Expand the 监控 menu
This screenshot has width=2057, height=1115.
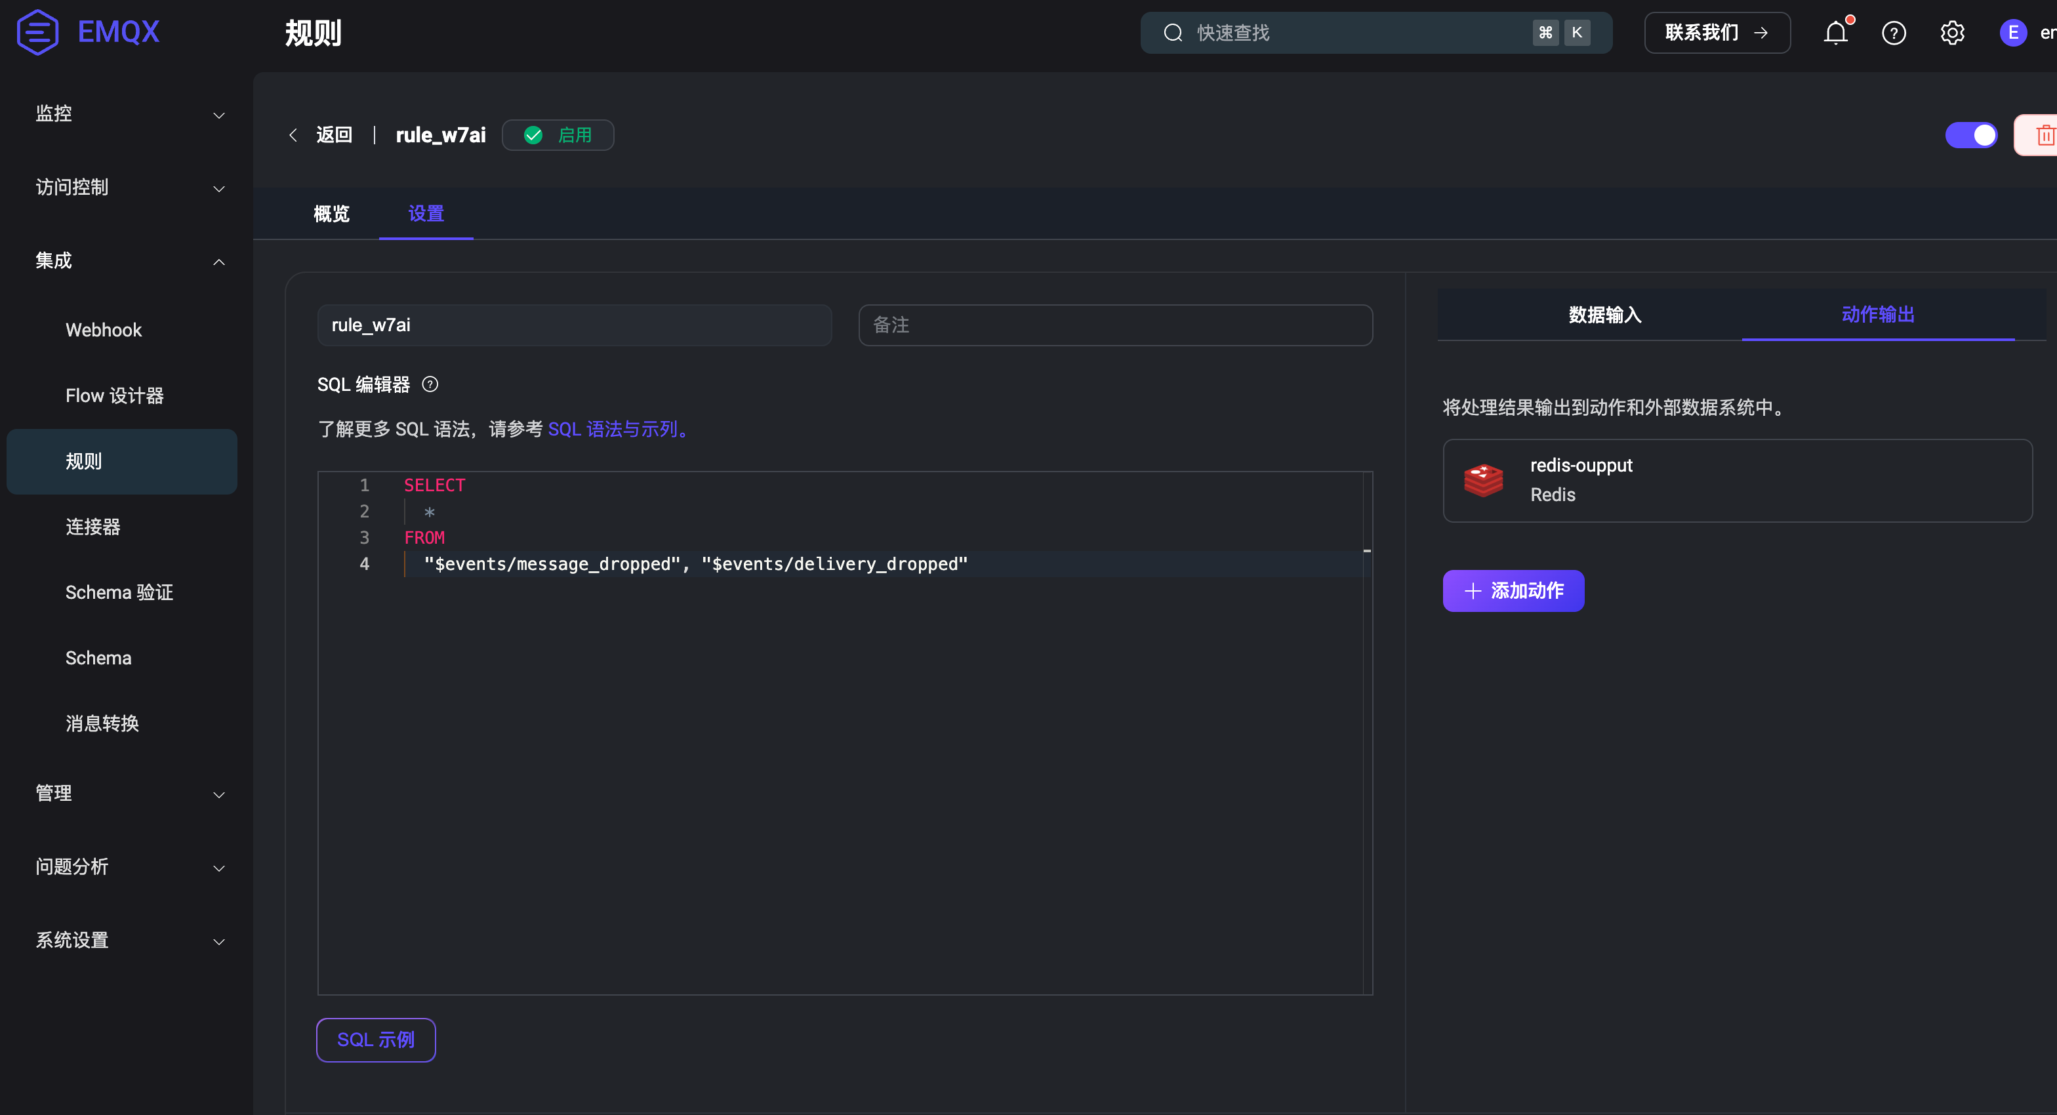coord(129,114)
